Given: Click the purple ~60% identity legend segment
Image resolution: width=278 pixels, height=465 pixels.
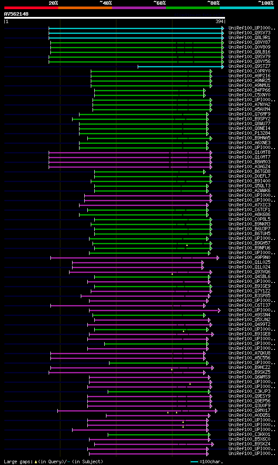Looking at the screenshot, I should pos(139,8).
